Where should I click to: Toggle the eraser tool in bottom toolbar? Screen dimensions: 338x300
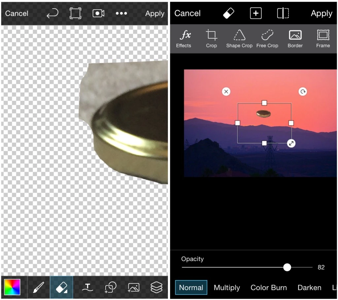point(62,287)
